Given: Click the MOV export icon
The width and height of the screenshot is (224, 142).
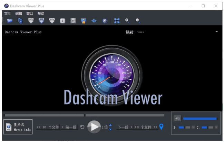Looking at the screenshot, I should point(52,21).
